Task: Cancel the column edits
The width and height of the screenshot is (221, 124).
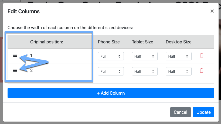Action: 180,112
